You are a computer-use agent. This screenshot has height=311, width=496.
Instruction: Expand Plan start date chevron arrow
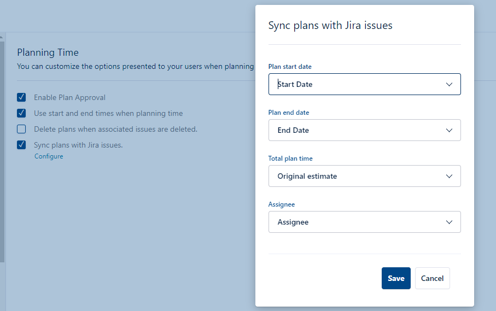[x=449, y=84]
